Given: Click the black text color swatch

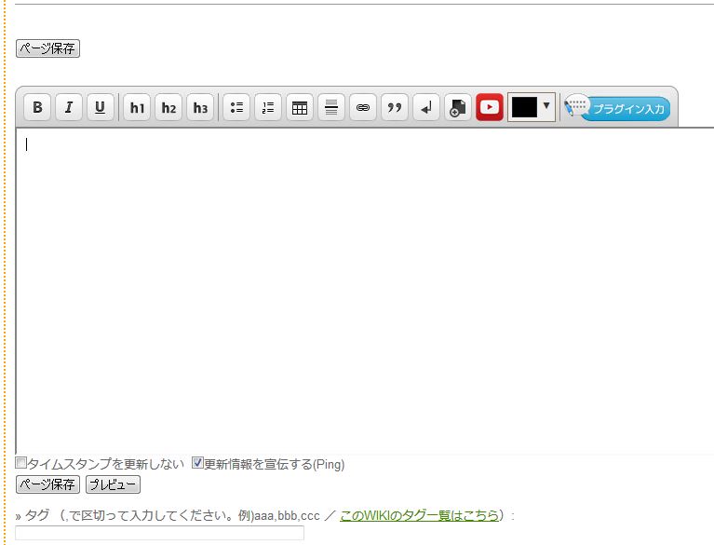Looking at the screenshot, I should (x=524, y=107).
